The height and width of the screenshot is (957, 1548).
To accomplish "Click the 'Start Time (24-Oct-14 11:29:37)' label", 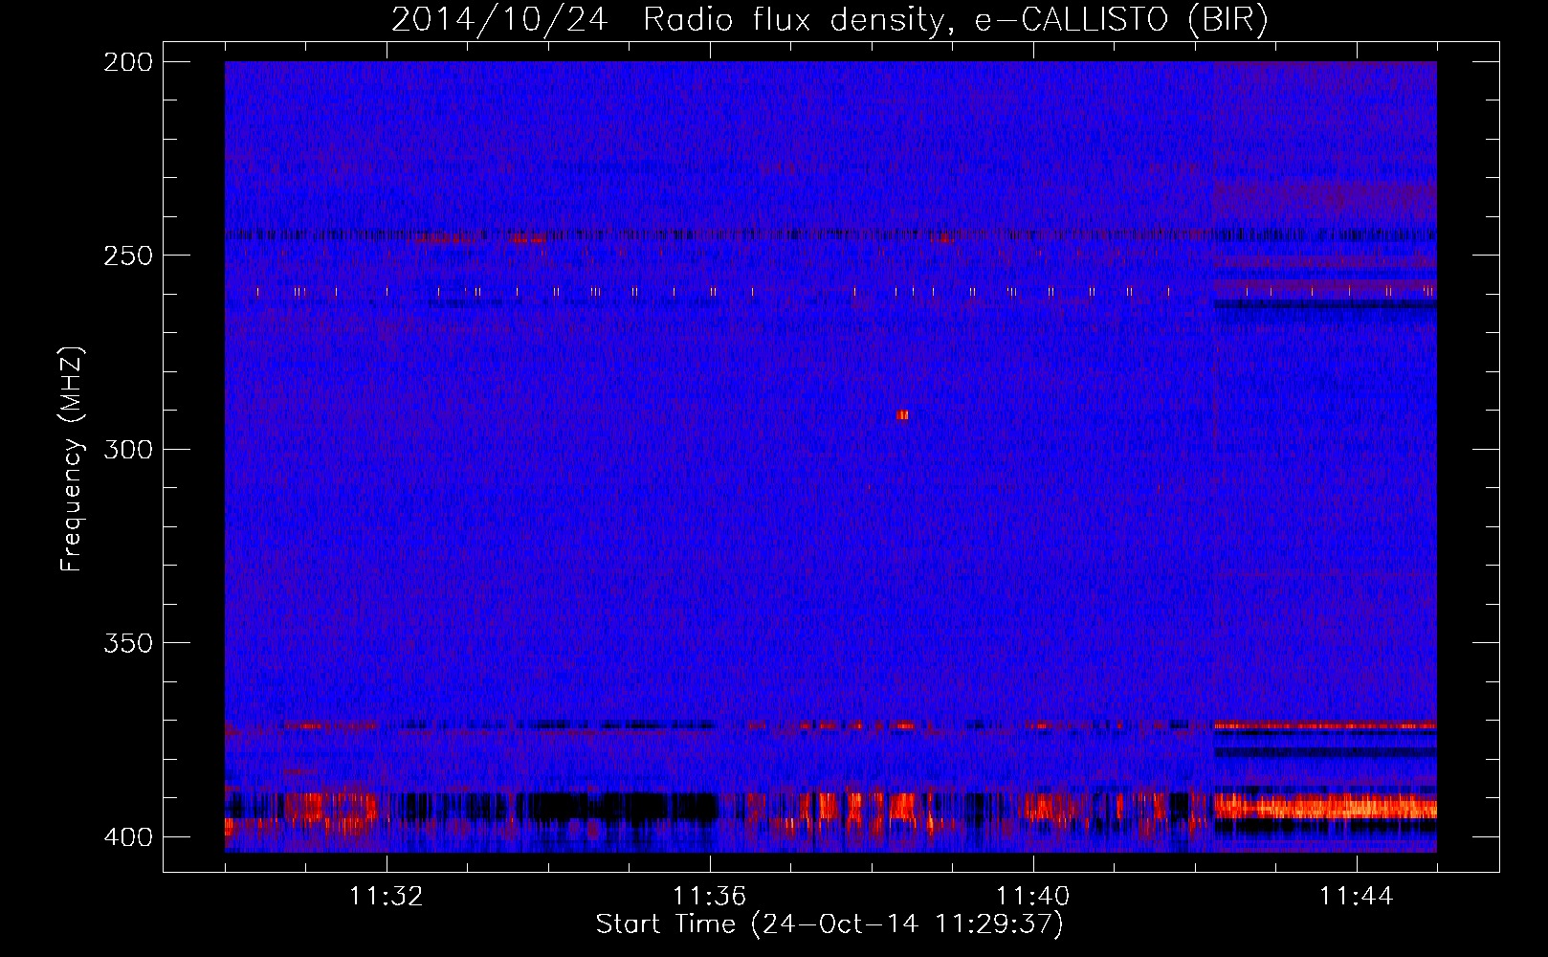I will pyautogui.click(x=829, y=924).
